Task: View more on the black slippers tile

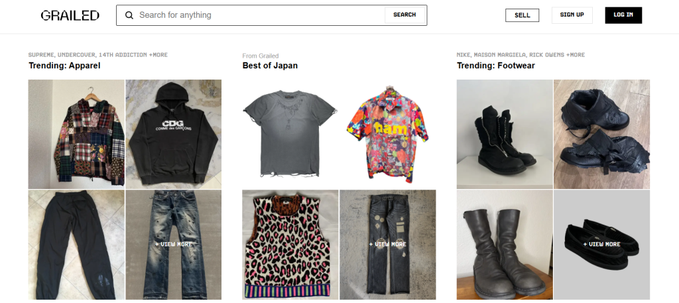Action: click(x=602, y=245)
